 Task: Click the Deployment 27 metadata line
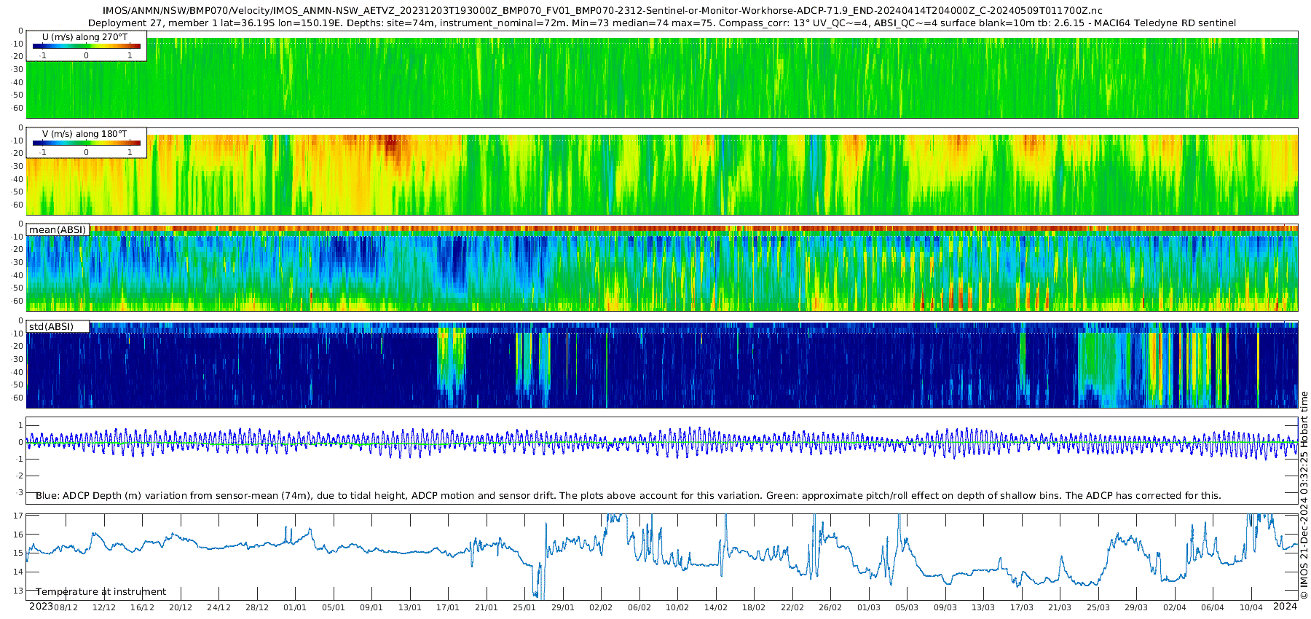click(x=661, y=23)
